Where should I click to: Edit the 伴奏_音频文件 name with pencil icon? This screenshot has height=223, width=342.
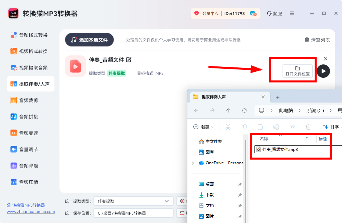pos(129,59)
